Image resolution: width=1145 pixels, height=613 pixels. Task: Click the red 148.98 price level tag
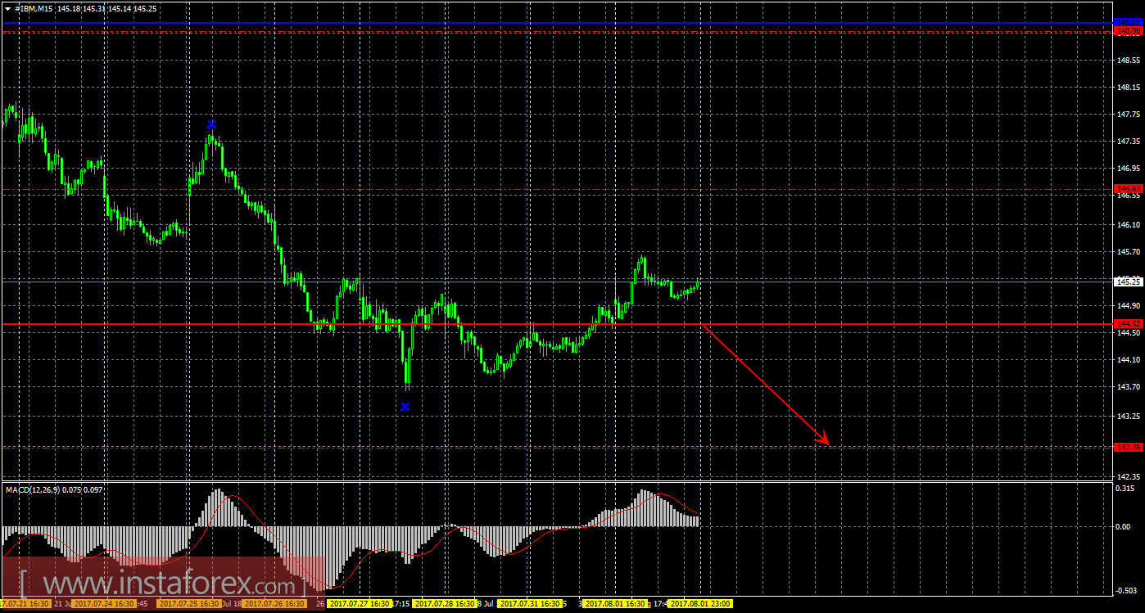(x=1129, y=31)
